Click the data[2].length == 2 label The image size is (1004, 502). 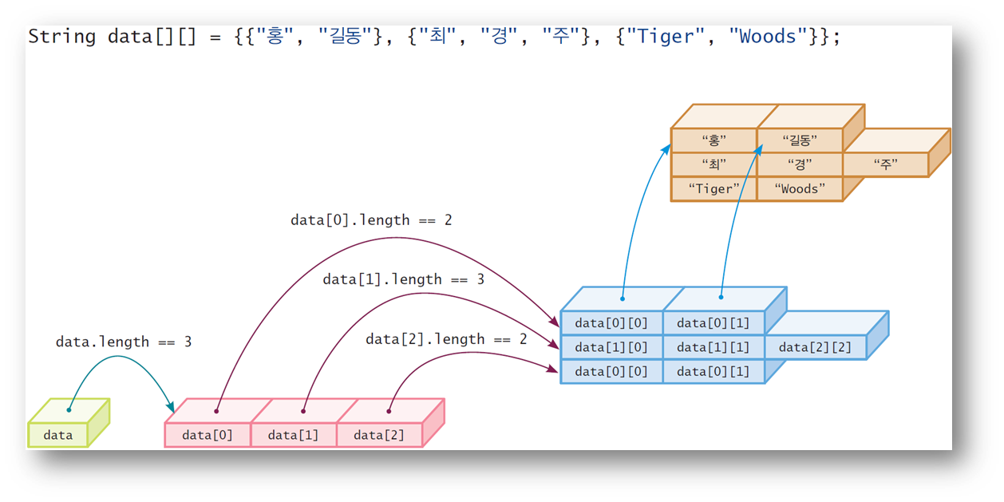(445, 339)
